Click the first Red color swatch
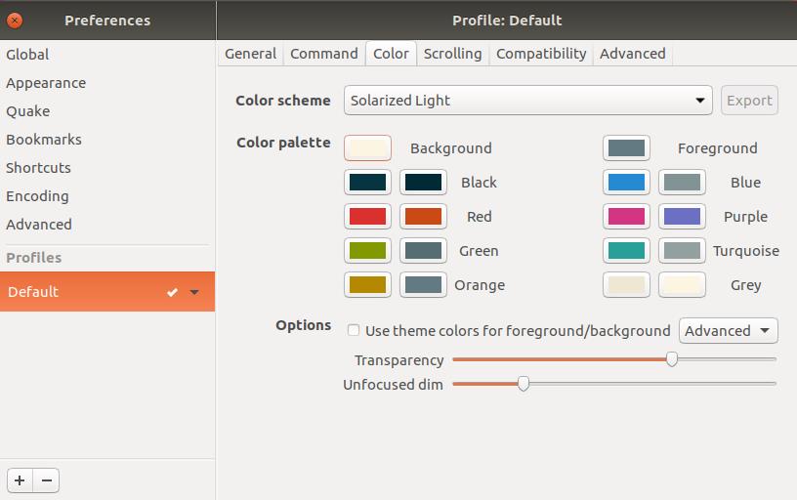Viewport: 797px width, 500px height. coord(367,217)
